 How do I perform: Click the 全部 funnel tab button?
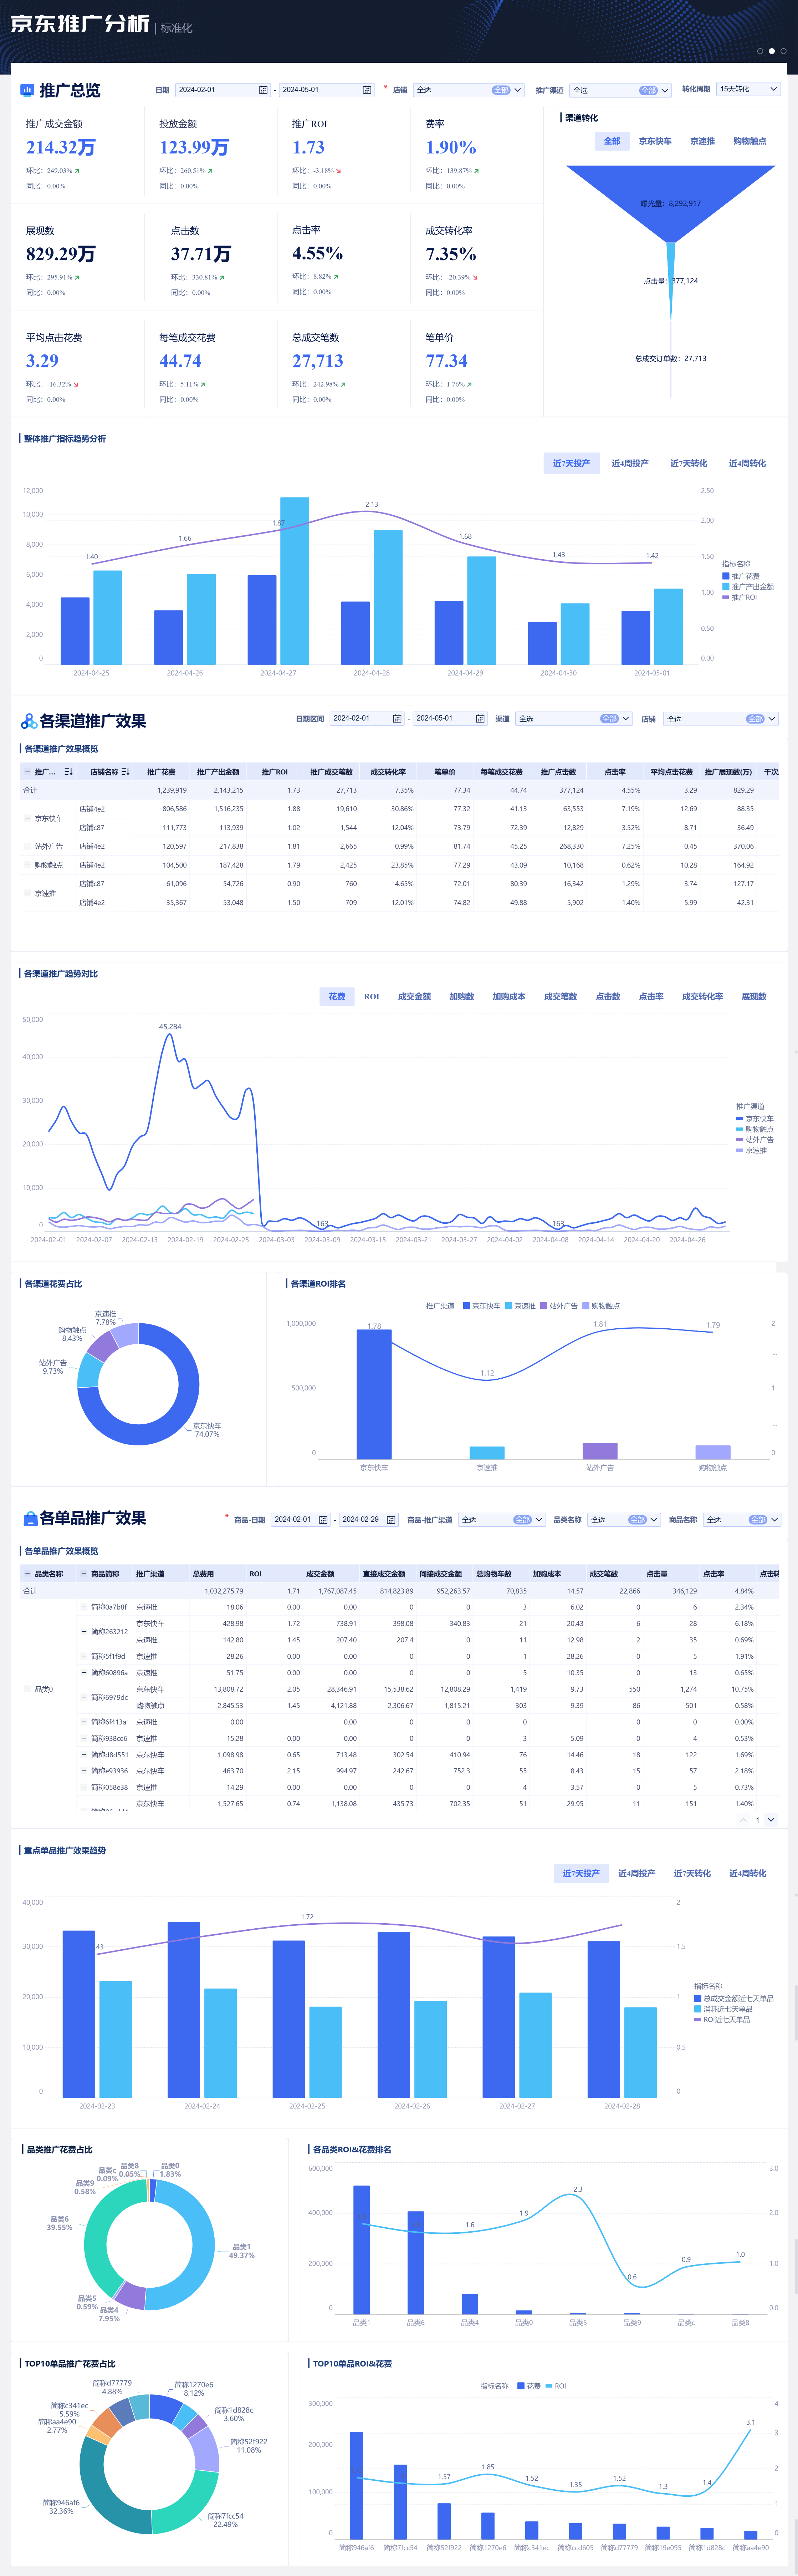click(612, 141)
